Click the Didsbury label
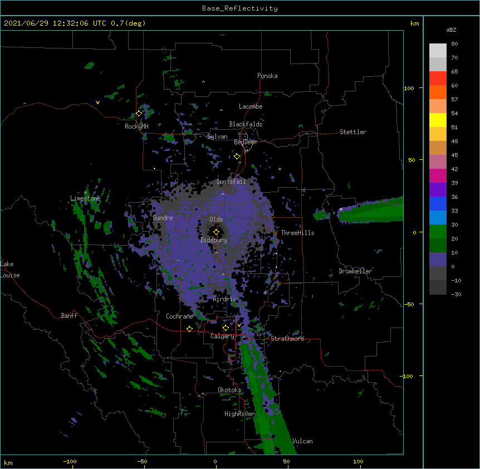 click(214, 240)
